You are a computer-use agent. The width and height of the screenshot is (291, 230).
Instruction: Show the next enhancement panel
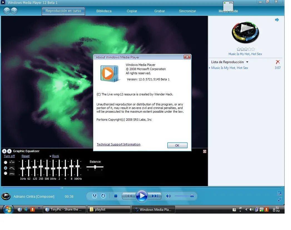tap(9, 151)
